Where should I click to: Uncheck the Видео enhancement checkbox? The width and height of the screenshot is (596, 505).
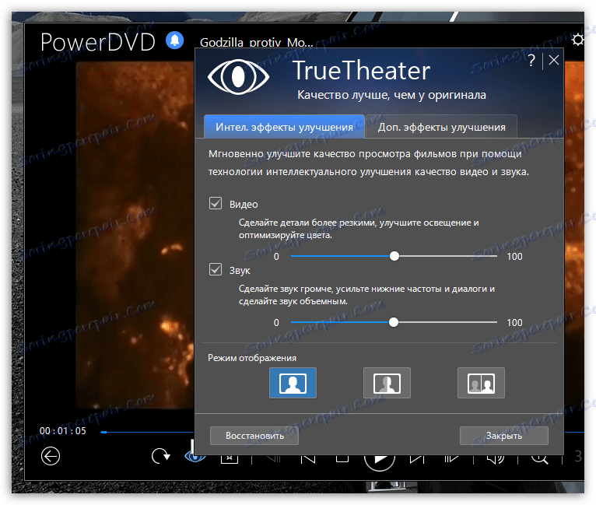pyautogui.click(x=216, y=203)
